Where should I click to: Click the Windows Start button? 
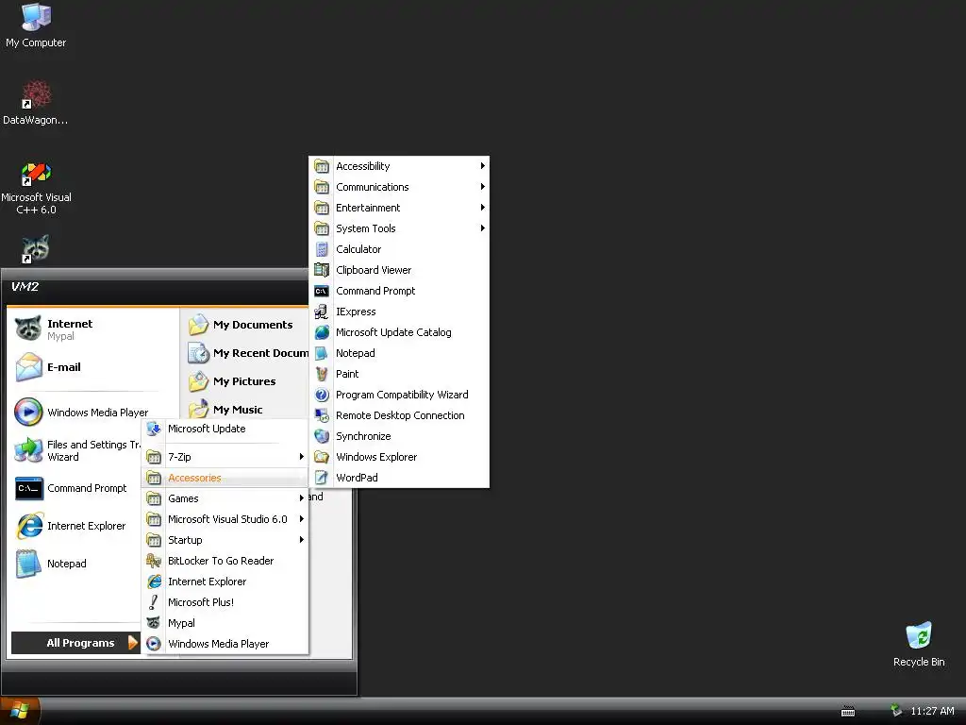(20, 711)
